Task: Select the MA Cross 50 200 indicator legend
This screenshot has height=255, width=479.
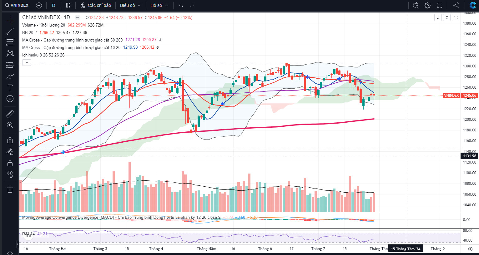Action: coord(72,40)
